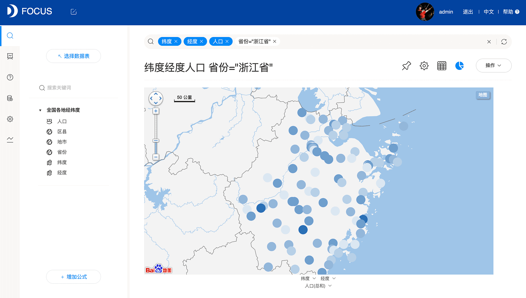526x298 pixels.
Task: Click the pin/bookmark icon to save view
Action: [407, 66]
